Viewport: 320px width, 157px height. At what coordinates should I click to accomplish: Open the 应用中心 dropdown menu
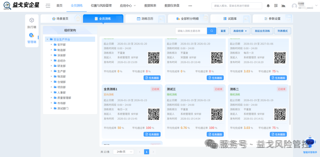[128, 6]
